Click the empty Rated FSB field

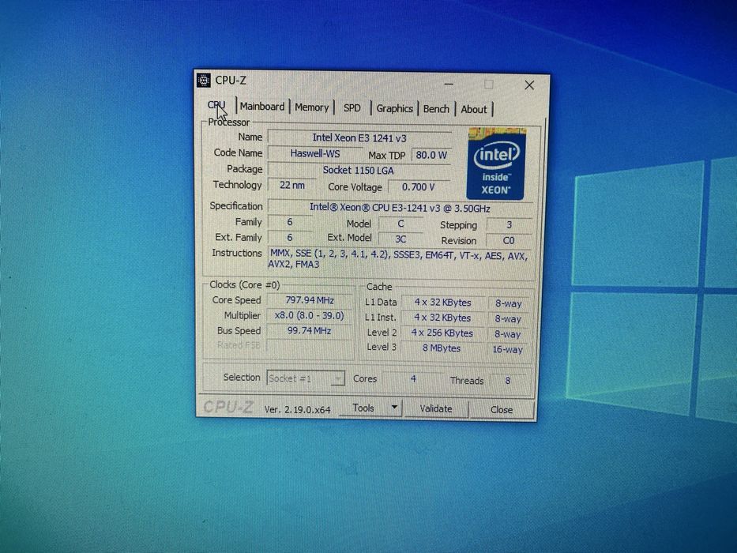coord(310,346)
